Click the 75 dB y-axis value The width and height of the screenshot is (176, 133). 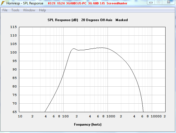pos(15,95)
